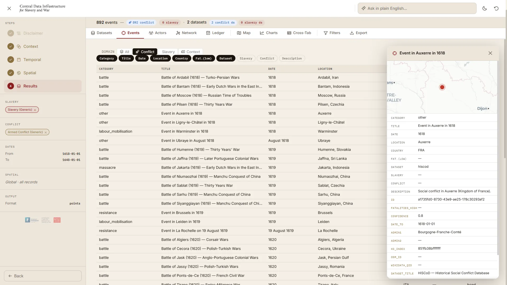The image size is (507, 285).
Task: Click the Spatial step checkmark icon
Action: [x=11, y=73]
